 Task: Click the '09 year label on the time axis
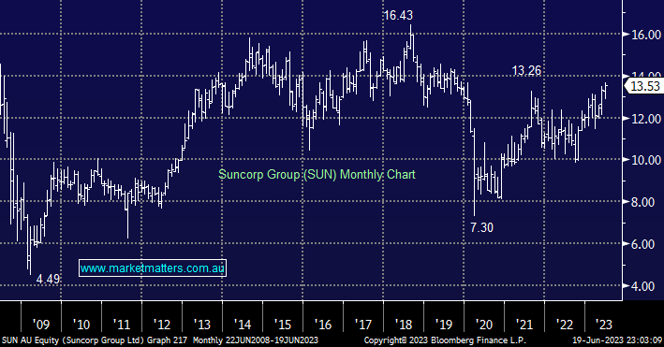41,325
